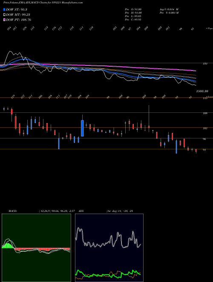This screenshot has height=282, width=213.
Task: Click the 1503.30 value below EMA chart
Action: click(202, 91)
